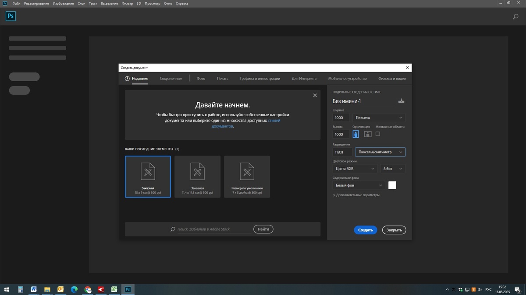Click the blue Создать button
The width and height of the screenshot is (526, 295).
(366, 230)
